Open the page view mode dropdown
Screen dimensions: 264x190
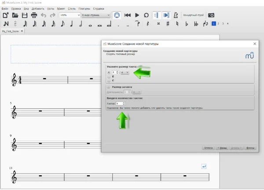coord(96,15)
